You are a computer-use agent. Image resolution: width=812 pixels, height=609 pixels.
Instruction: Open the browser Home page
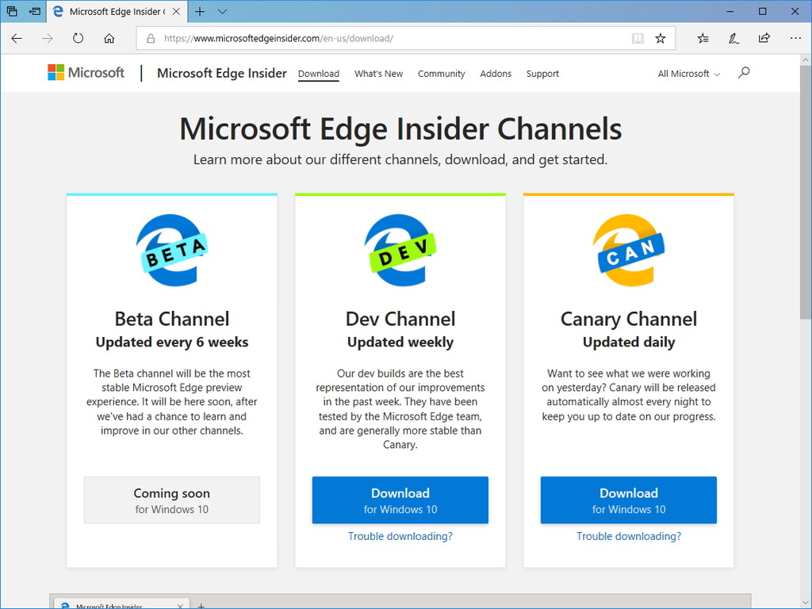109,37
